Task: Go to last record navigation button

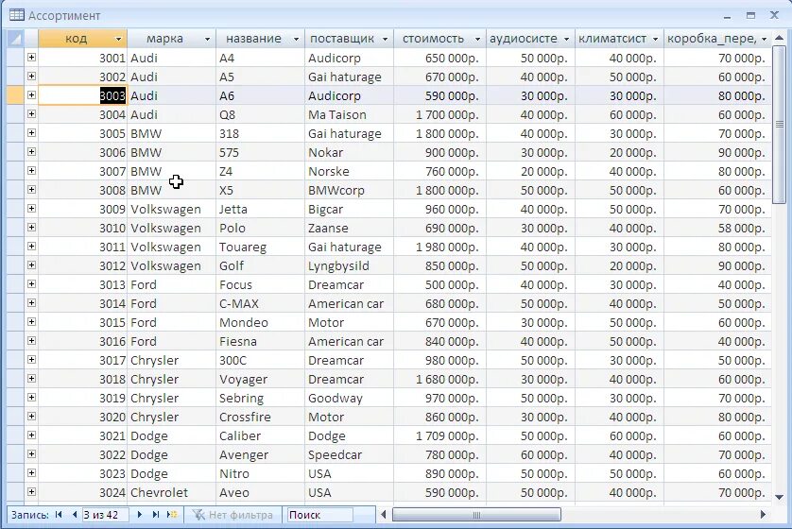Action: click(x=156, y=515)
